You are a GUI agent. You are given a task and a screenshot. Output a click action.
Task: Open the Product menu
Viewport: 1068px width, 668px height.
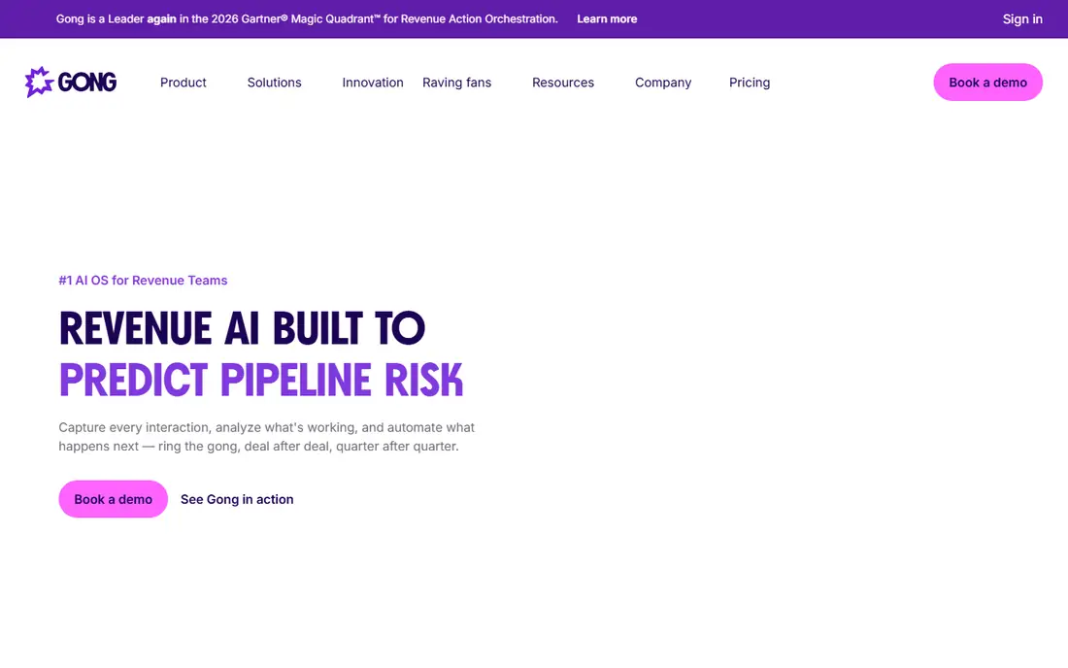184,83
